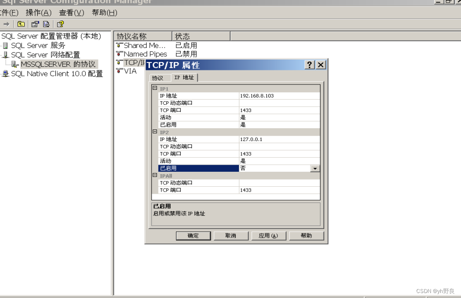Click the 已启用 status of Shared Memory
461x298 pixels.
(186, 45)
